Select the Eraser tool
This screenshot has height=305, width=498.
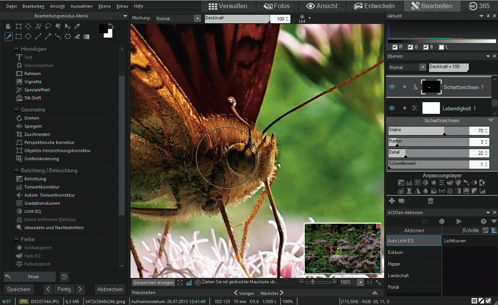pyautogui.click(x=77, y=36)
